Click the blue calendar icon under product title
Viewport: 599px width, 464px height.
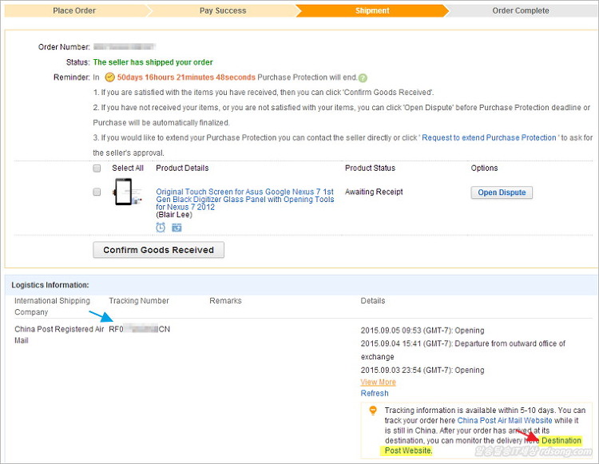click(177, 228)
